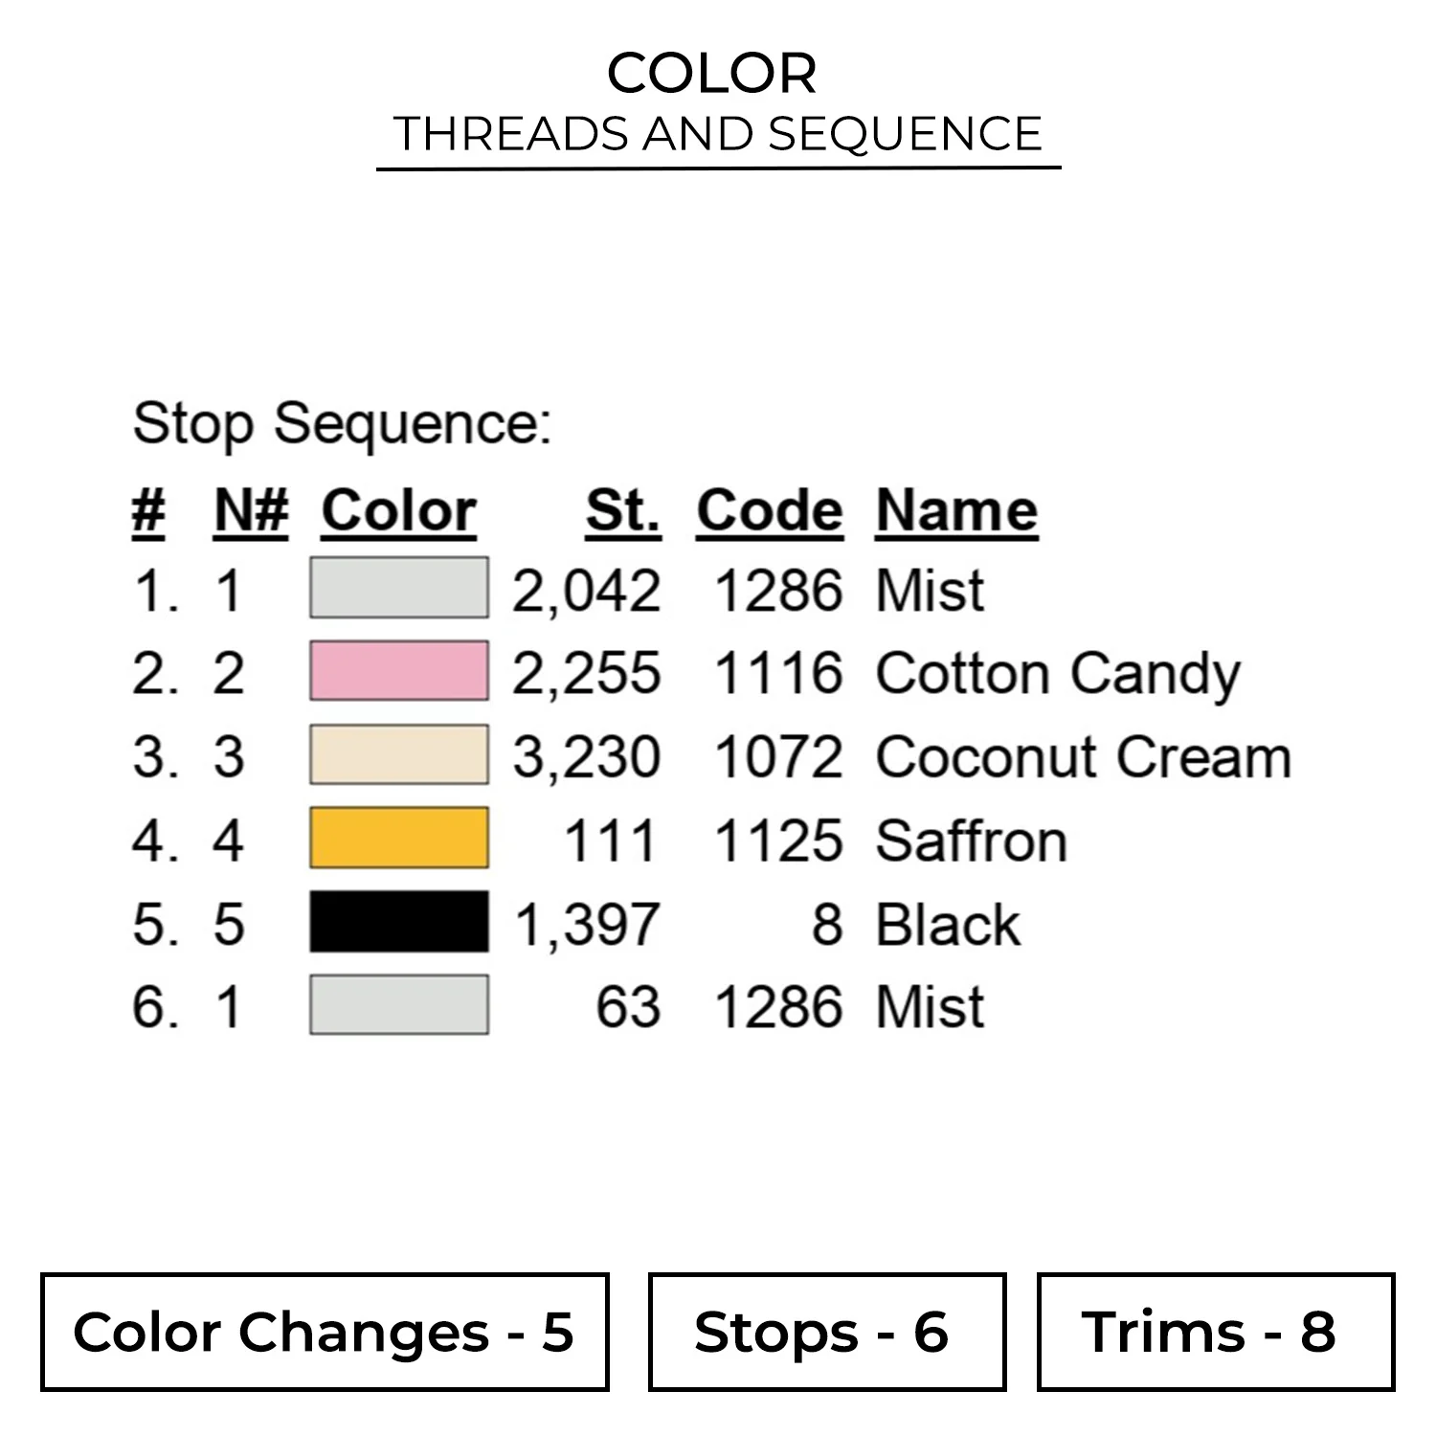
Task: Click the Code column header
Action: [770, 510]
